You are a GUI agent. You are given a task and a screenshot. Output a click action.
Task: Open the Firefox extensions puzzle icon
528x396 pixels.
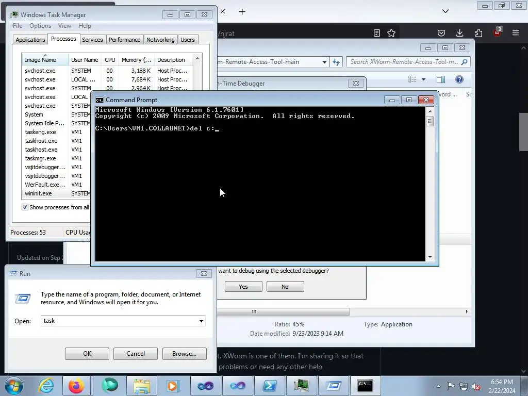pyautogui.click(x=478, y=33)
